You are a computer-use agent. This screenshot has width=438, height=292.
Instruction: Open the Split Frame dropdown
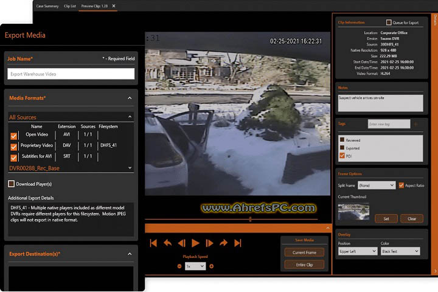[377, 186]
